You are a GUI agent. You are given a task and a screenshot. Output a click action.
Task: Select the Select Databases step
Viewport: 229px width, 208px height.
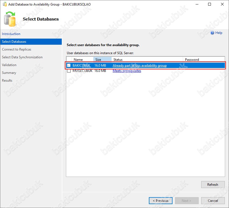[x=31, y=42]
